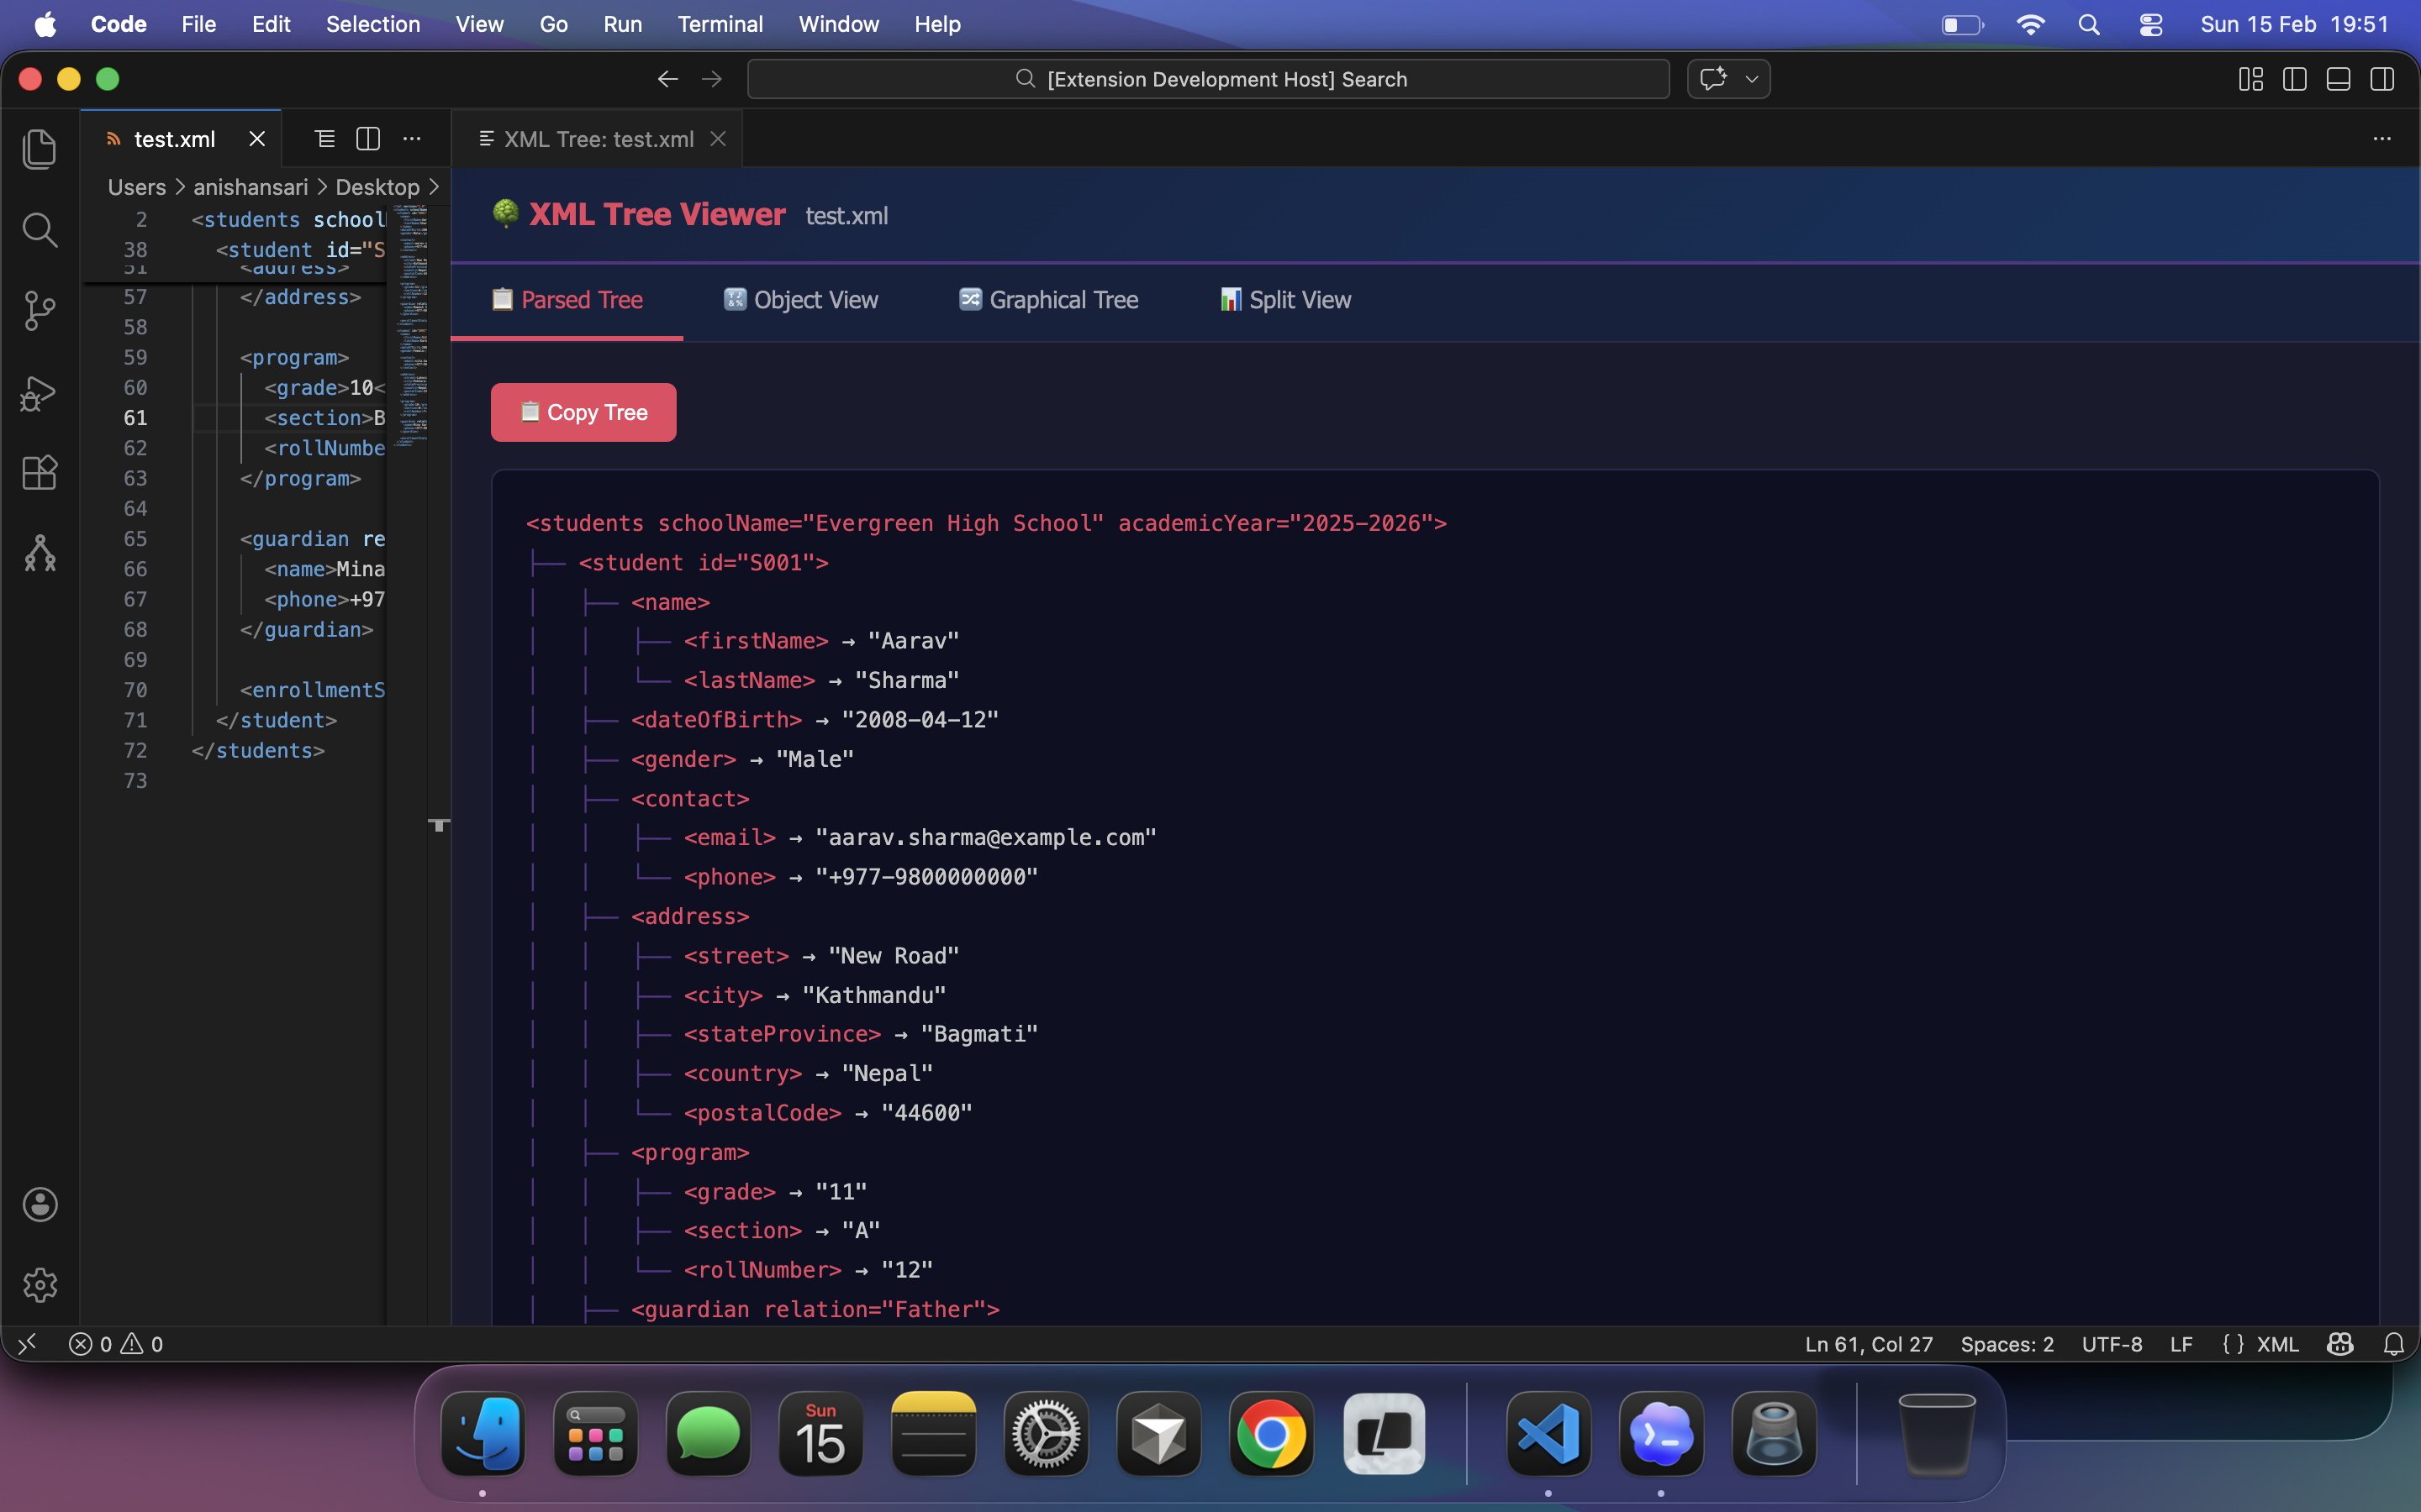The image size is (2421, 1512).
Task: Open the Extensions view
Action: [40, 472]
